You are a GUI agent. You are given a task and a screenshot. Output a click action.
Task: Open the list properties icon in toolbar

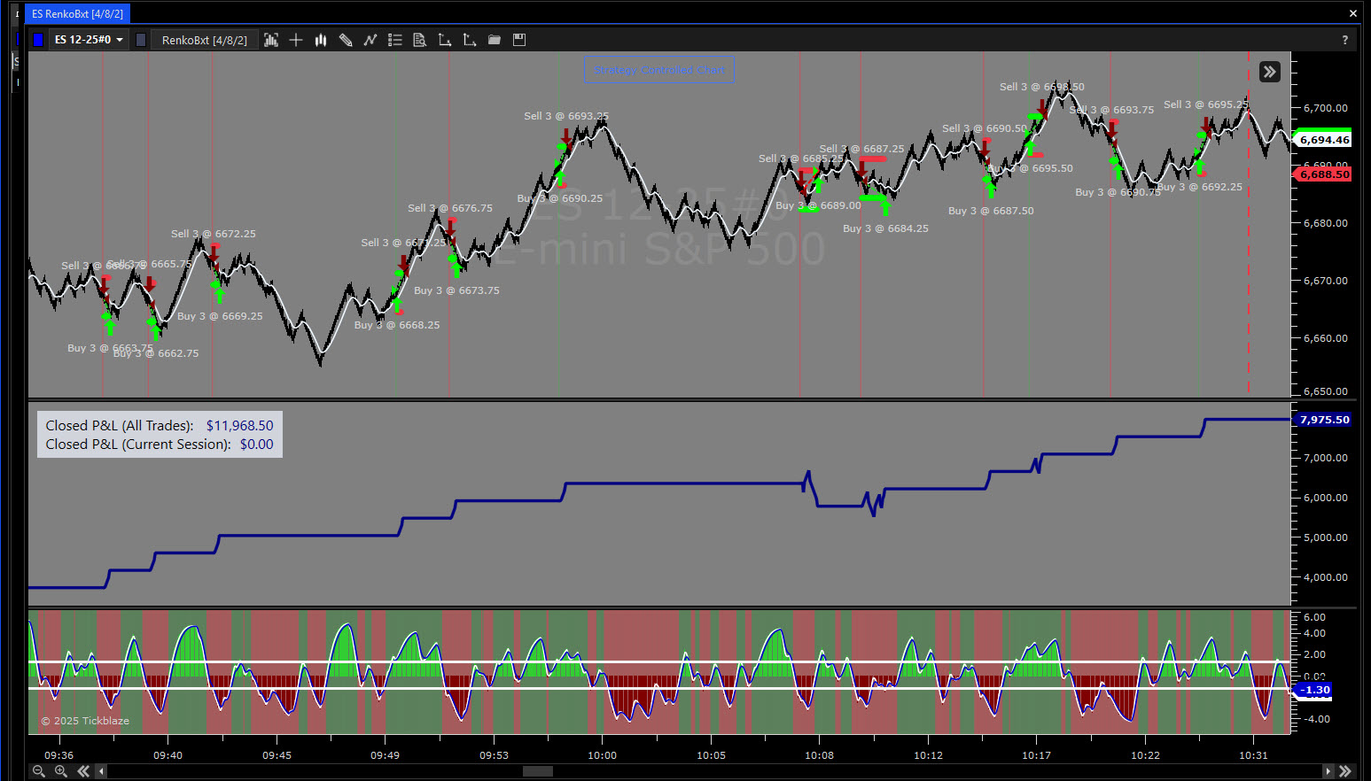395,40
